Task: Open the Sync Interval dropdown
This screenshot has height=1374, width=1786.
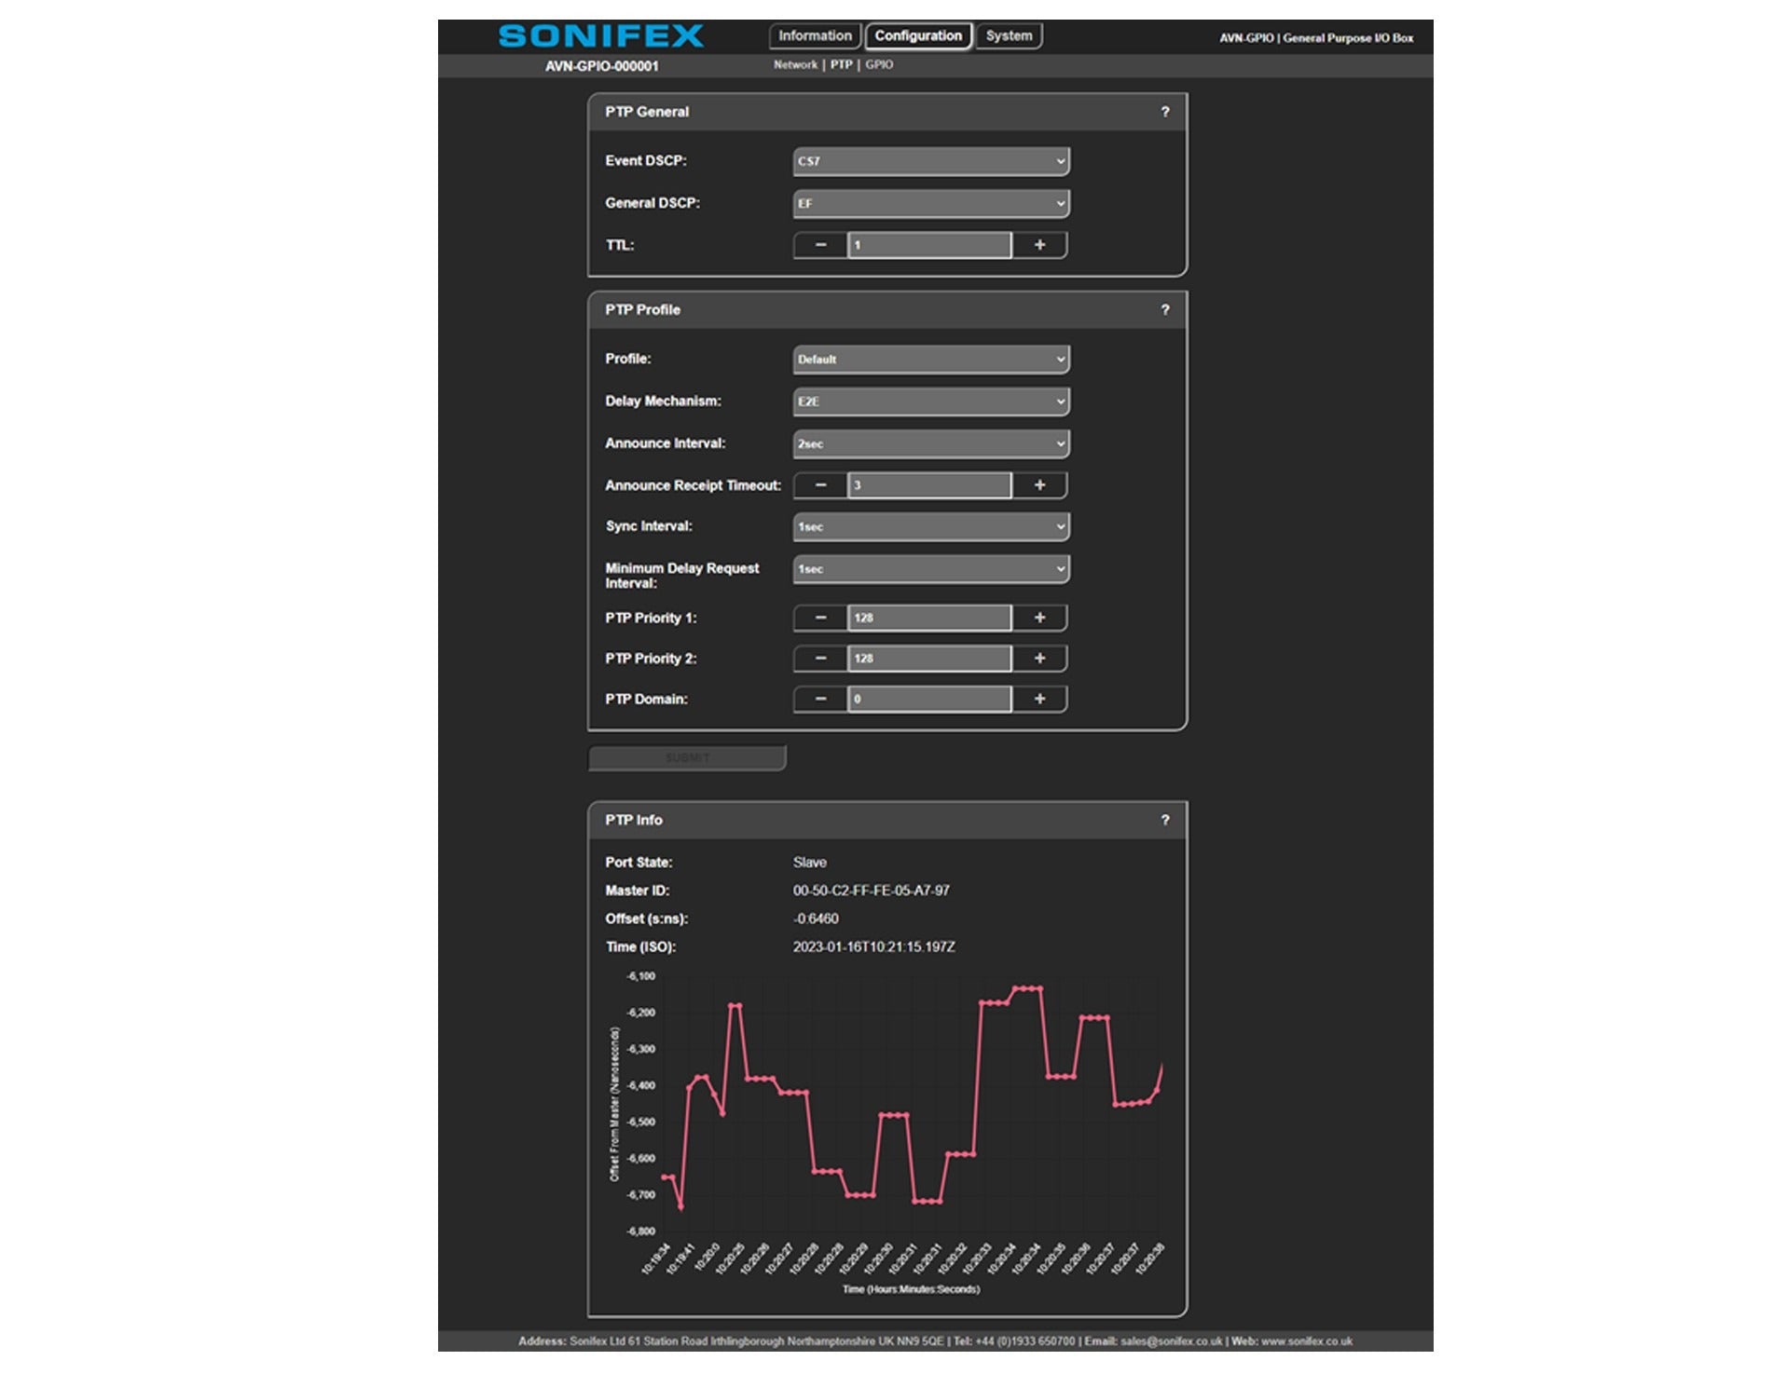Action: pos(931,526)
